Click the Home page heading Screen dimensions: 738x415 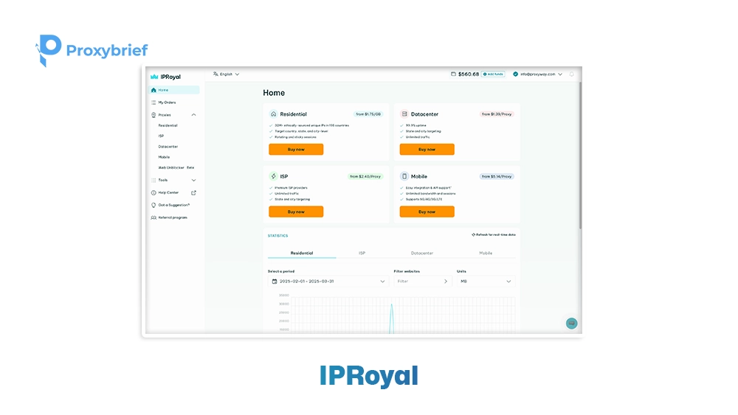click(x=274, y=93)
